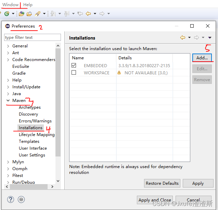Image resolution: width=218 pixels, height=210 pixels.
Task: Open preferences forward history dropdown
Action: coord(203,37)
